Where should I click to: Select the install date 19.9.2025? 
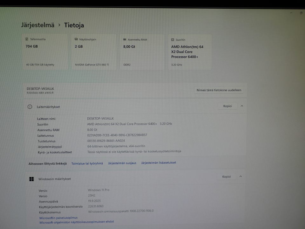(94, 201)
